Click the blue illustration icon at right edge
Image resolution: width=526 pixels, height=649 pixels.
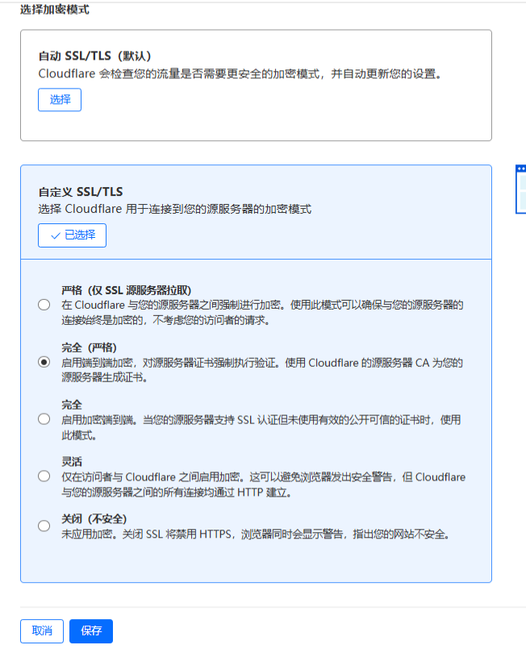pos(520,189)
